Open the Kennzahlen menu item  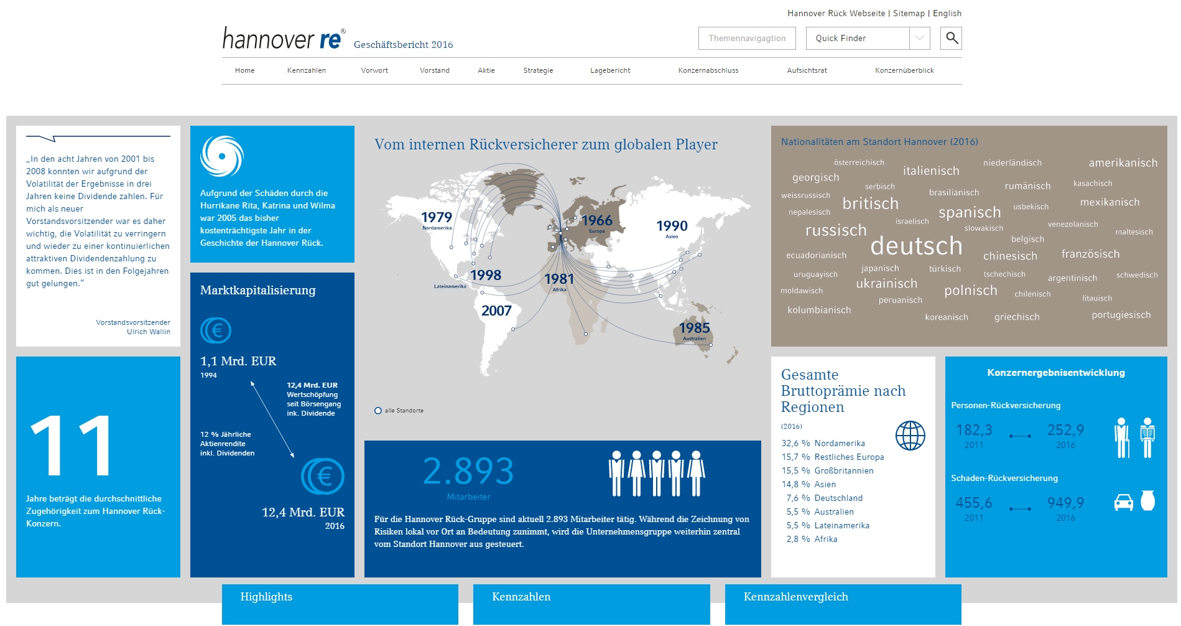[306, 70]
